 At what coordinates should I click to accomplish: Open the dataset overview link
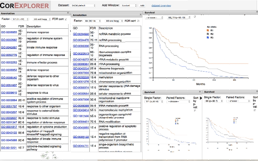[161, 6]
